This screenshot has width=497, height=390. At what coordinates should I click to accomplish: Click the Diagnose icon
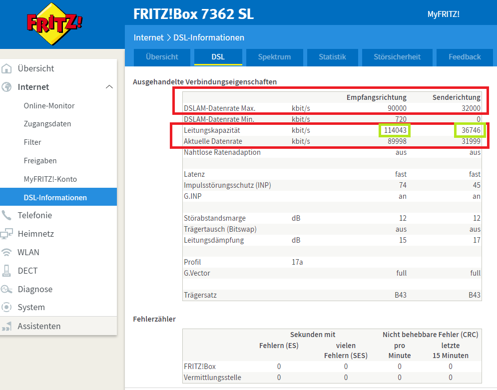(6, 289)
